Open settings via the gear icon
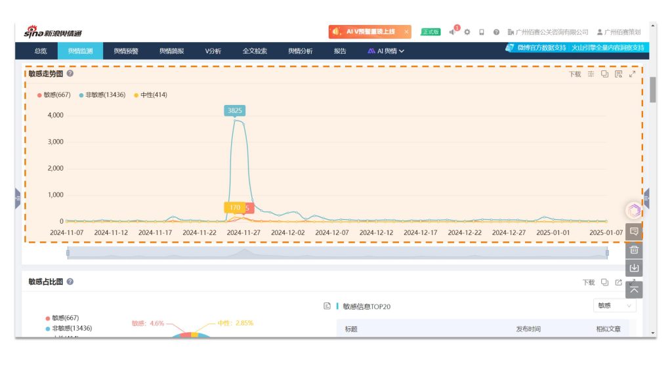 (x=467, y=32)
